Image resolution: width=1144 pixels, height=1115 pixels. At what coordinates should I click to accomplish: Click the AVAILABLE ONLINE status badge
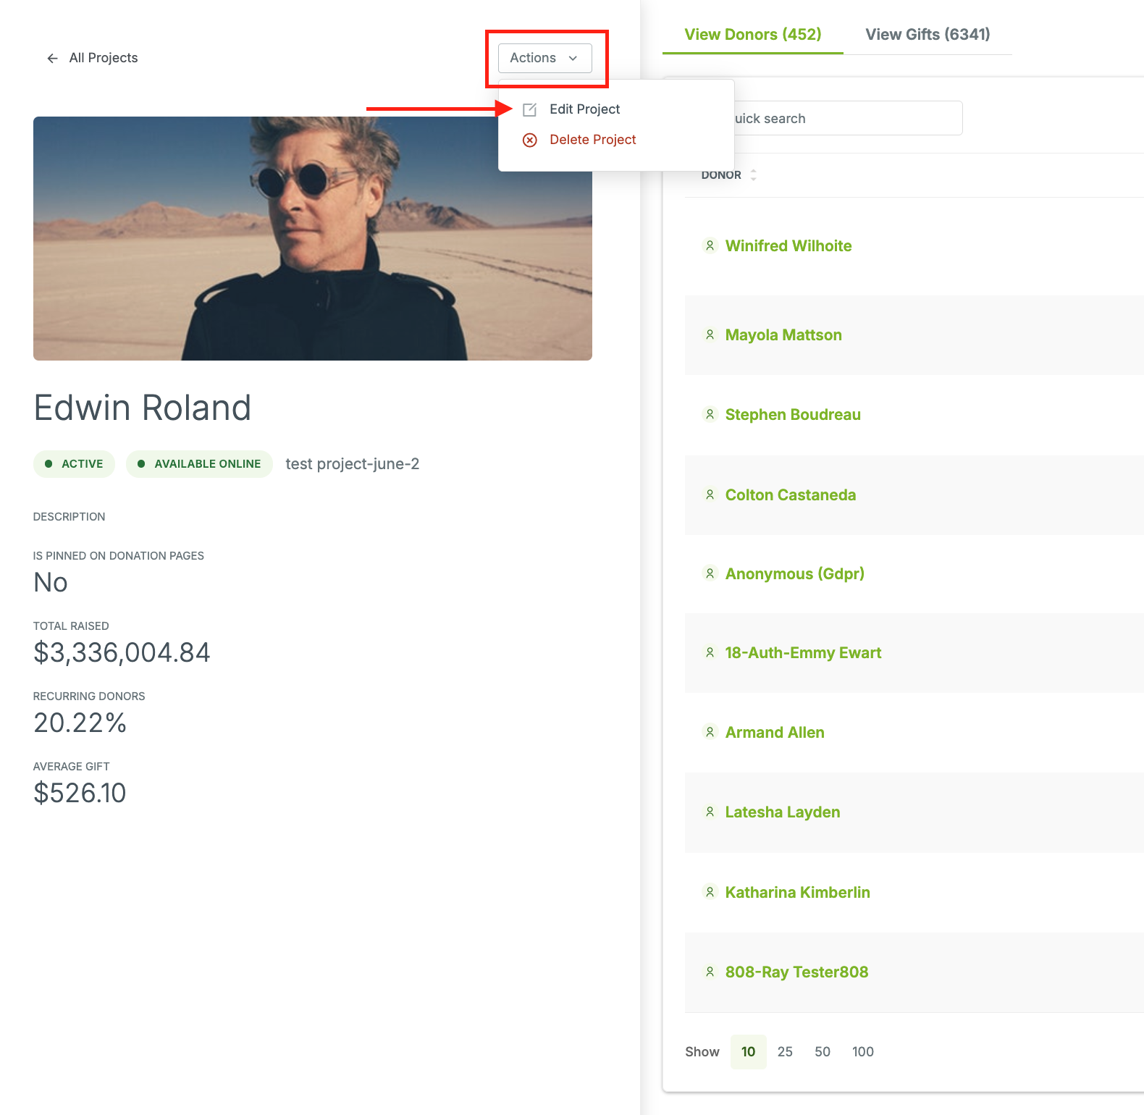(x=199, y=464)
